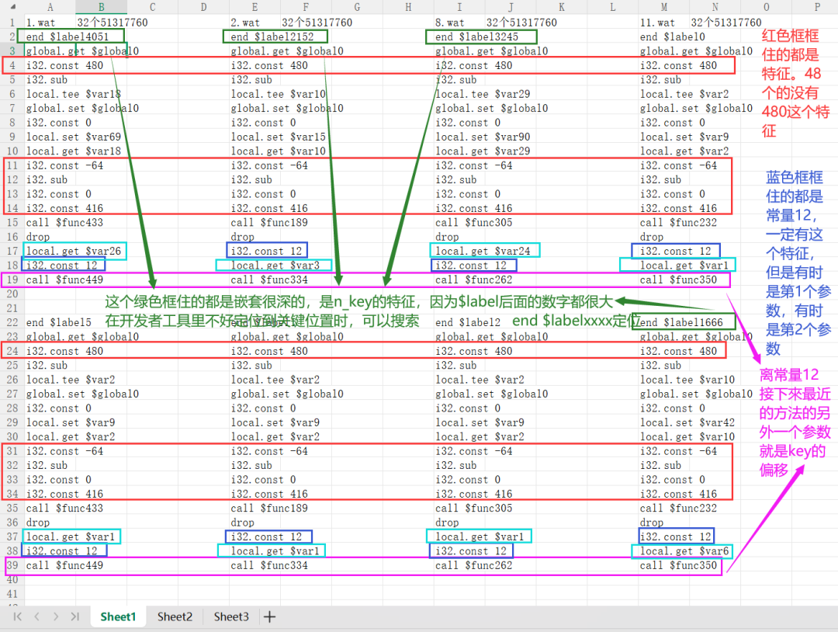
Task: Go to the previous sheet with the arrow
Action: pyautogui.click(x=37, y=616)
